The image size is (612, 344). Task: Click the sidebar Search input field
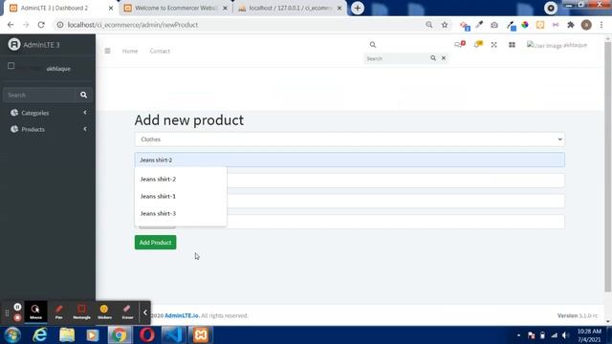[39, 95]
